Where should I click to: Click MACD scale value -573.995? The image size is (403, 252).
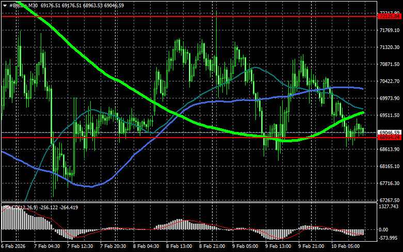tap(389, 238)
